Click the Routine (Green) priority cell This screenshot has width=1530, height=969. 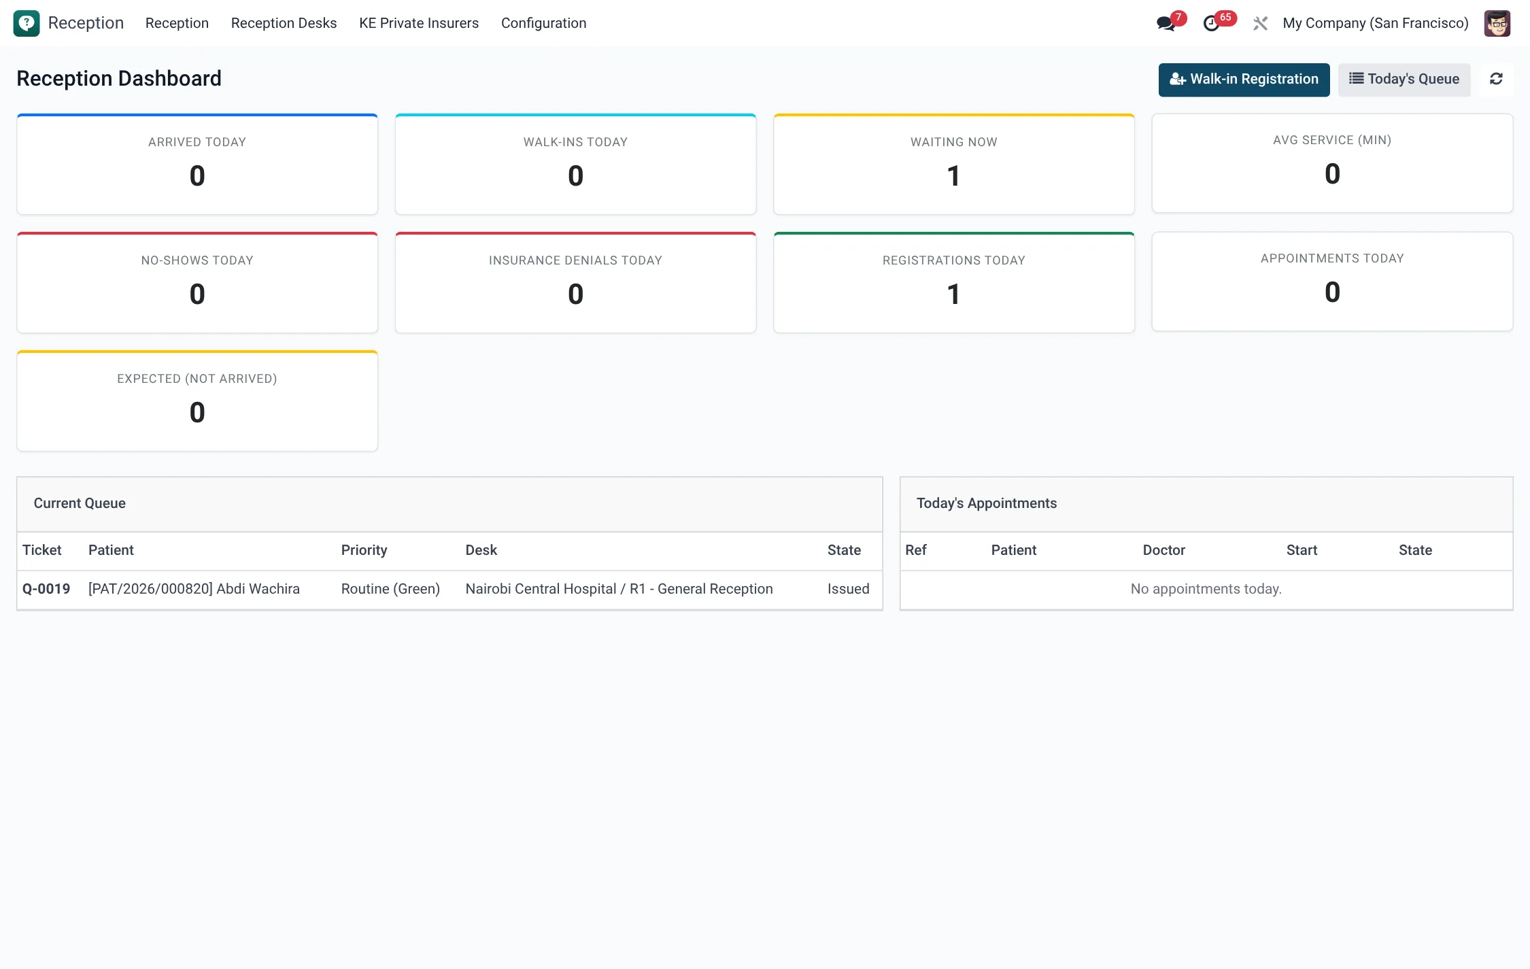[390, 589]
